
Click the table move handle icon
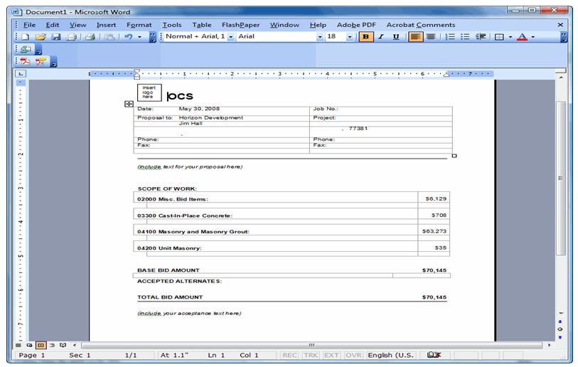pyautogui.click(x=129, y=104)
